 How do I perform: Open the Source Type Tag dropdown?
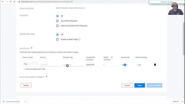[x=30, y=64]
